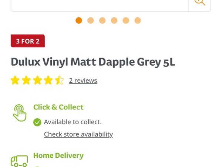Click the green availability checkmark icon
The height and width of the screenshot is (167, 222).
[37, 122]
